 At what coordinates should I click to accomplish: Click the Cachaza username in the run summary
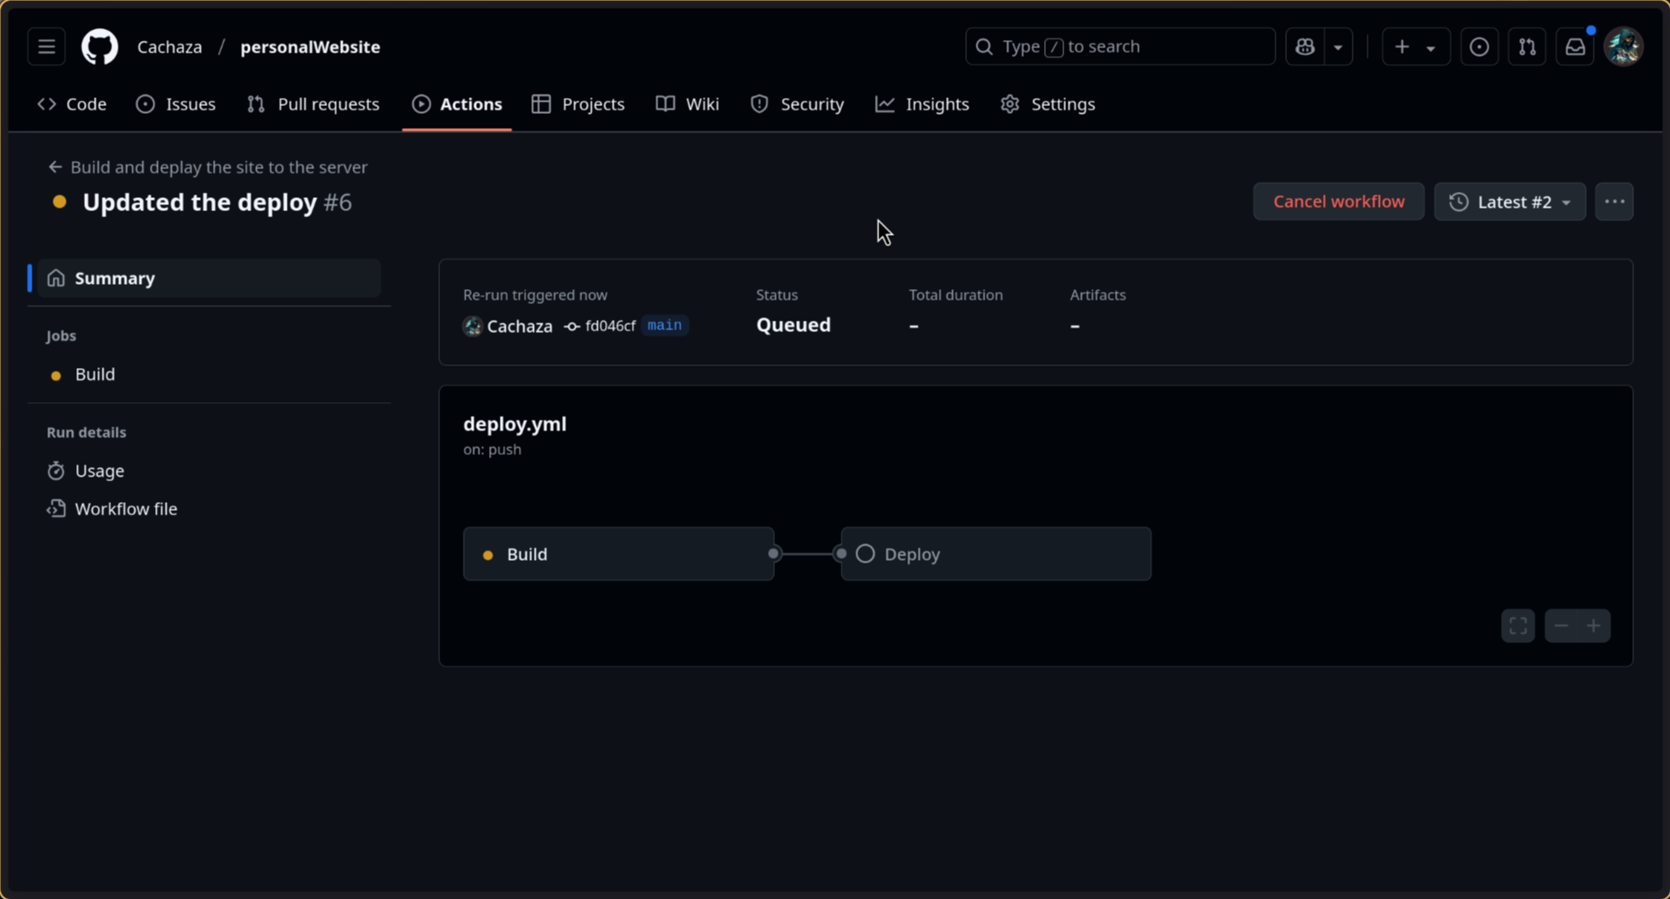(520, 326)
